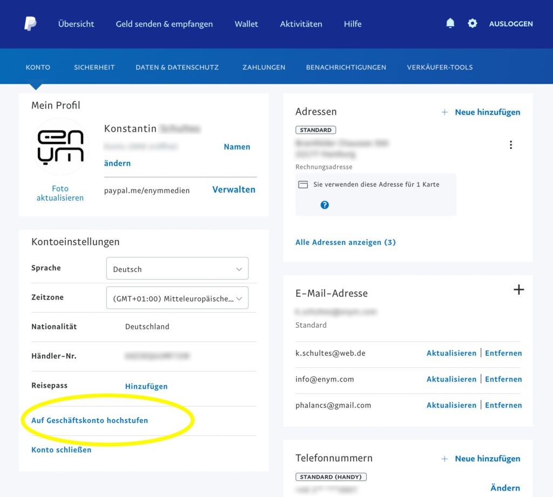The image size is (553, 497).
Task: Open Aktivitäten in the top navigation
Action: (x=301, y=24)
